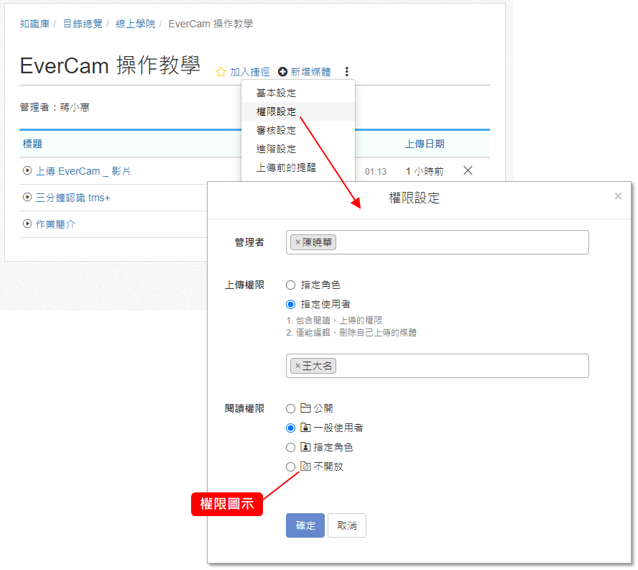Select 指定使用者 upload permission radio

coord(291,305)
